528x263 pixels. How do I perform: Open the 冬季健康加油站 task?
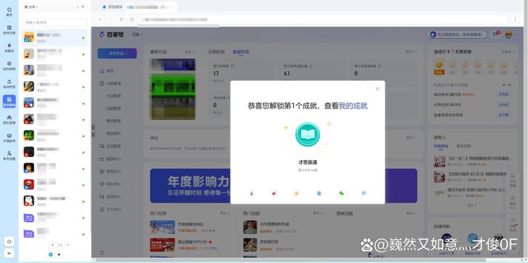click(x=191, y=224)
